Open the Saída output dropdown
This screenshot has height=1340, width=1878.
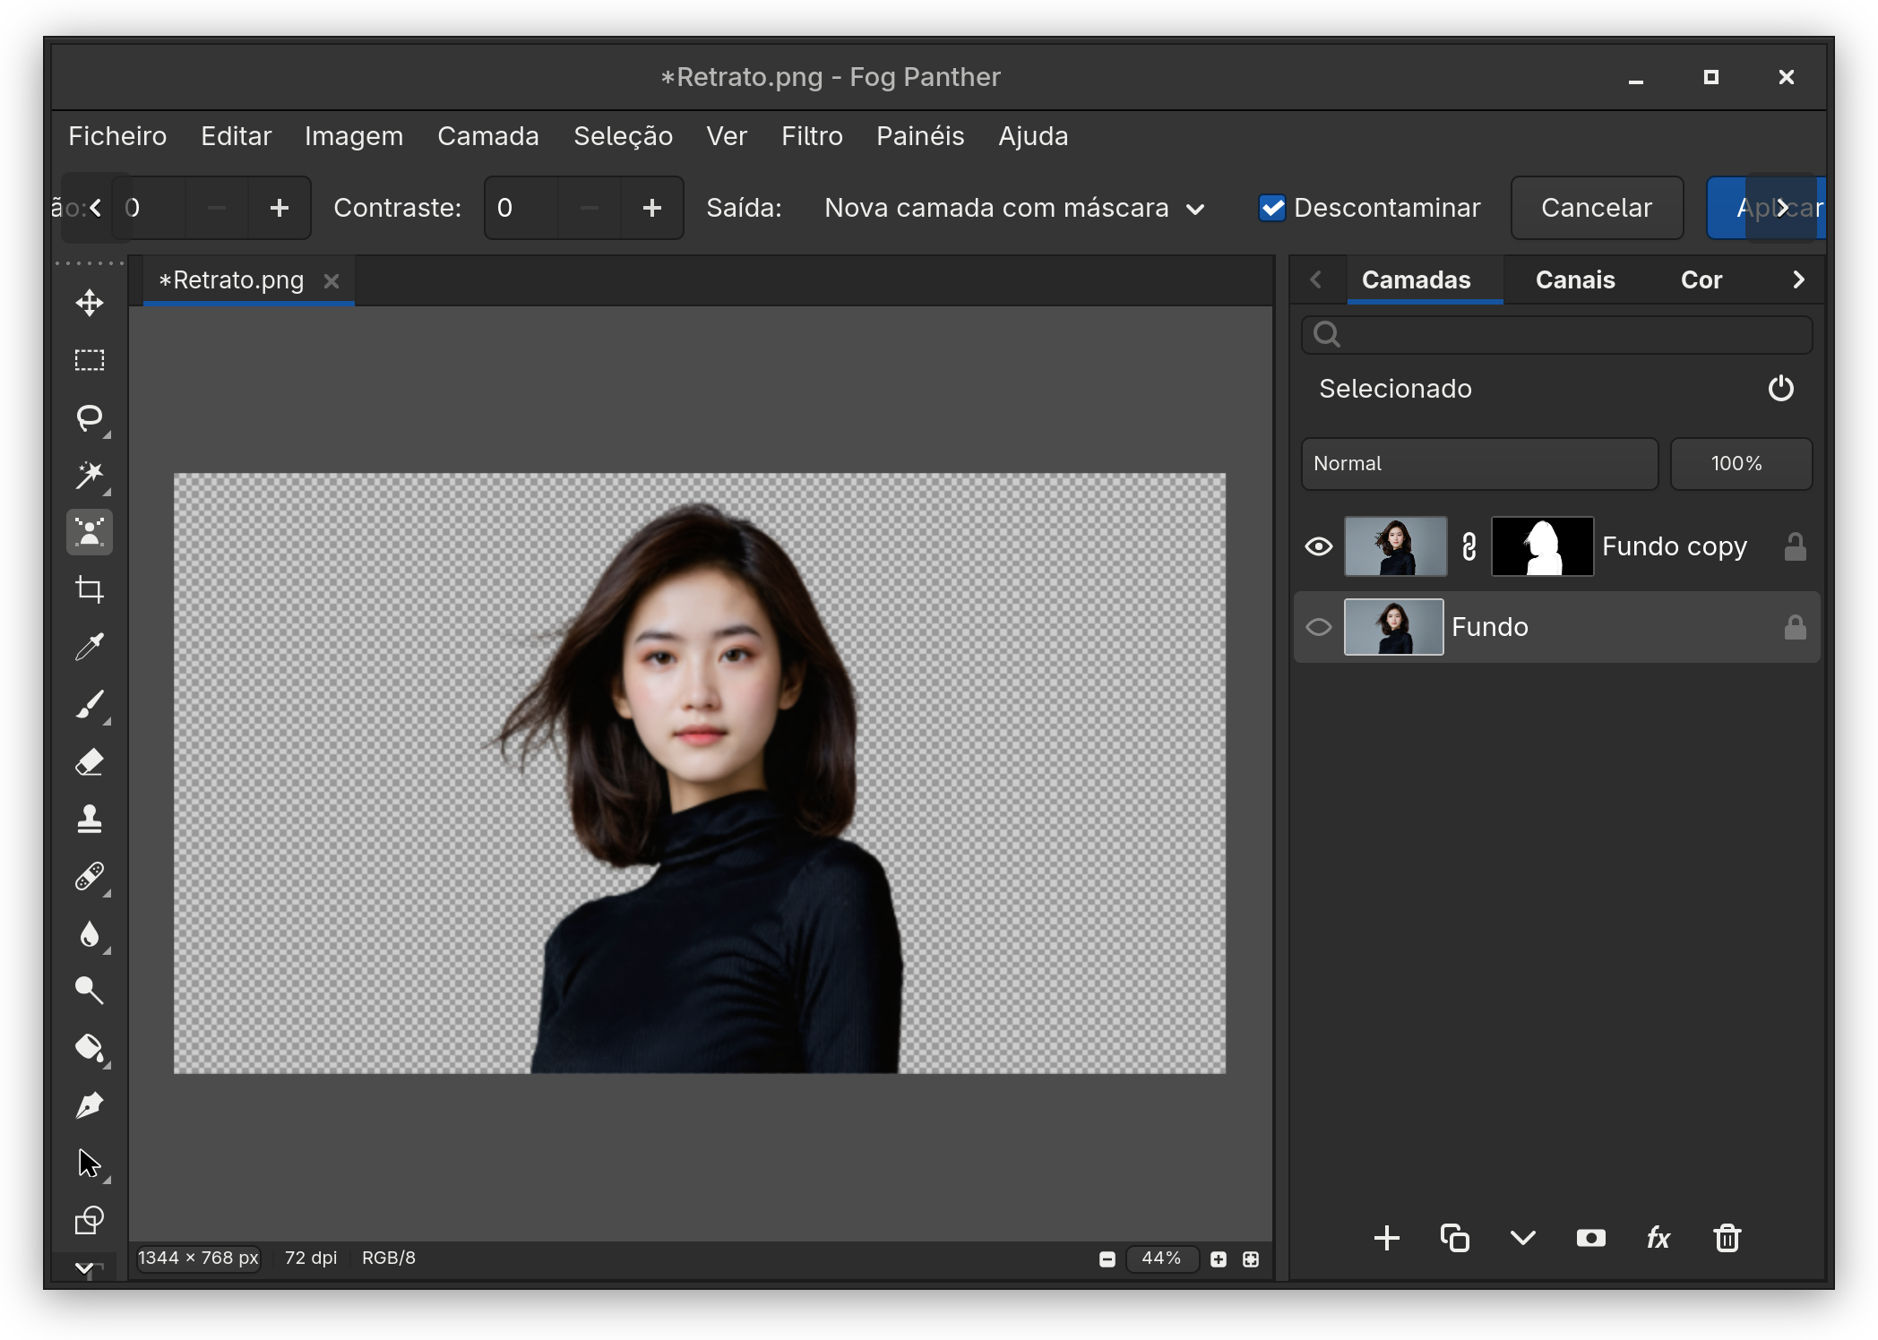coord(1014,208)
